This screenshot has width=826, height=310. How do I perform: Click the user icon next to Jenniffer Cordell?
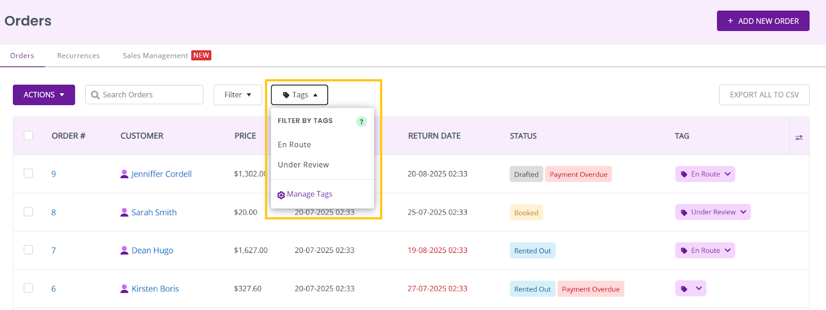(x=124, y=174)
